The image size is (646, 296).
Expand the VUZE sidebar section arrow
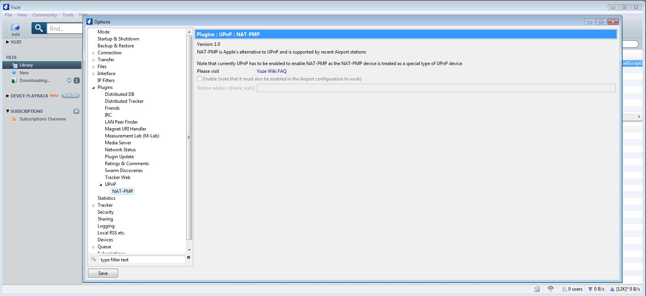pos(7,42)
